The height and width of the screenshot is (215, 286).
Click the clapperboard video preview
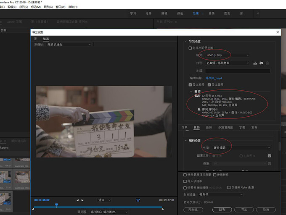click(104, 122)
